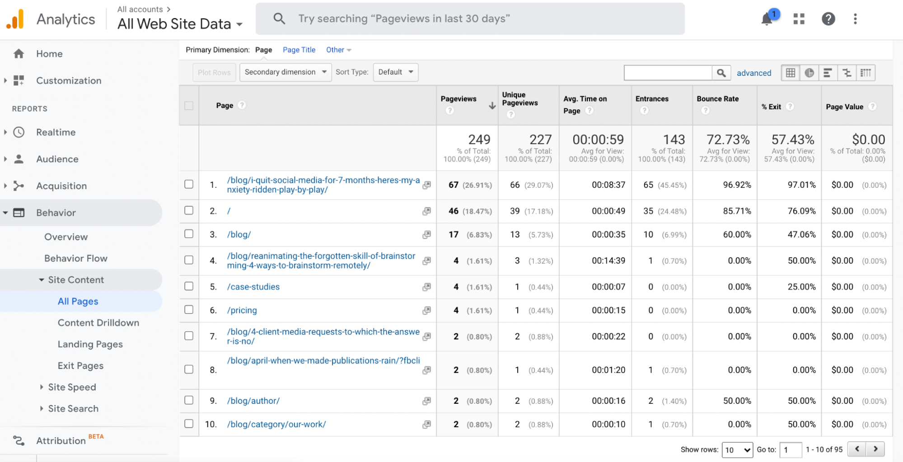The width and height of the screenshot is (903, 462).
Task: Click the Plot Rows button
Action: point(214,72)
